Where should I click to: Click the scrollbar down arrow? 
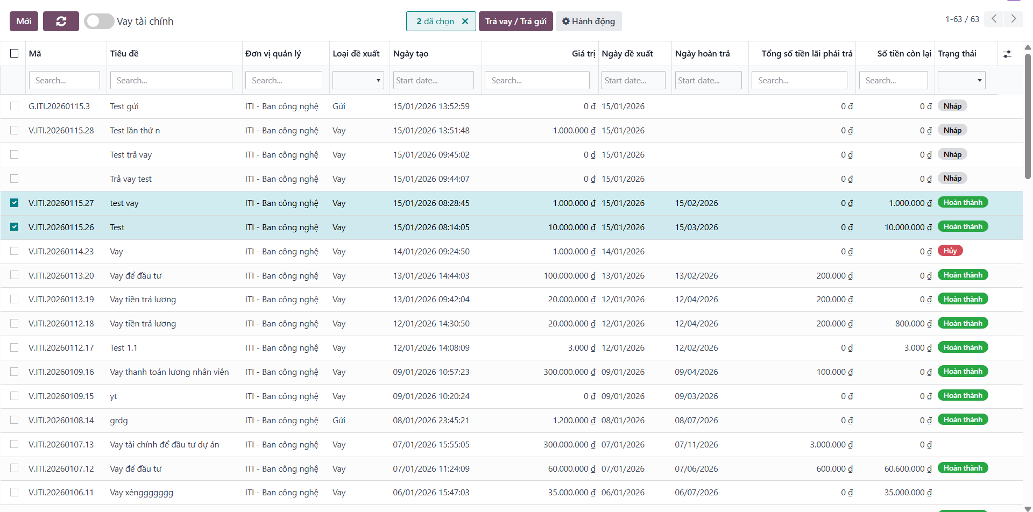[1028, 508]
